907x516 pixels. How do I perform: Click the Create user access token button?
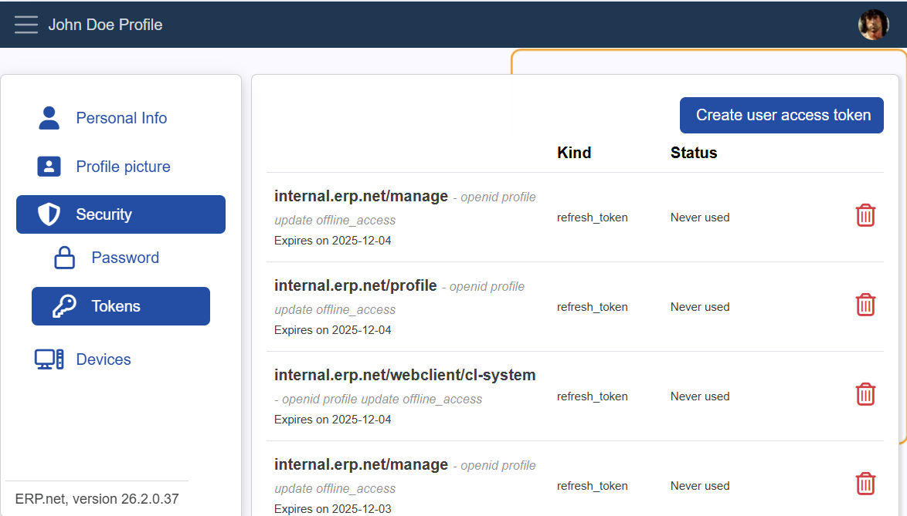click(x=781, y=115)
